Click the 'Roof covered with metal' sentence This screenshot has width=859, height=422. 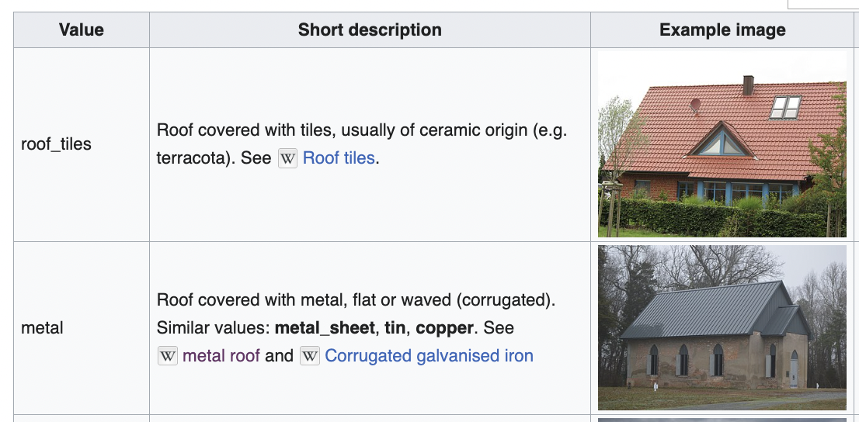pos(356,300)
